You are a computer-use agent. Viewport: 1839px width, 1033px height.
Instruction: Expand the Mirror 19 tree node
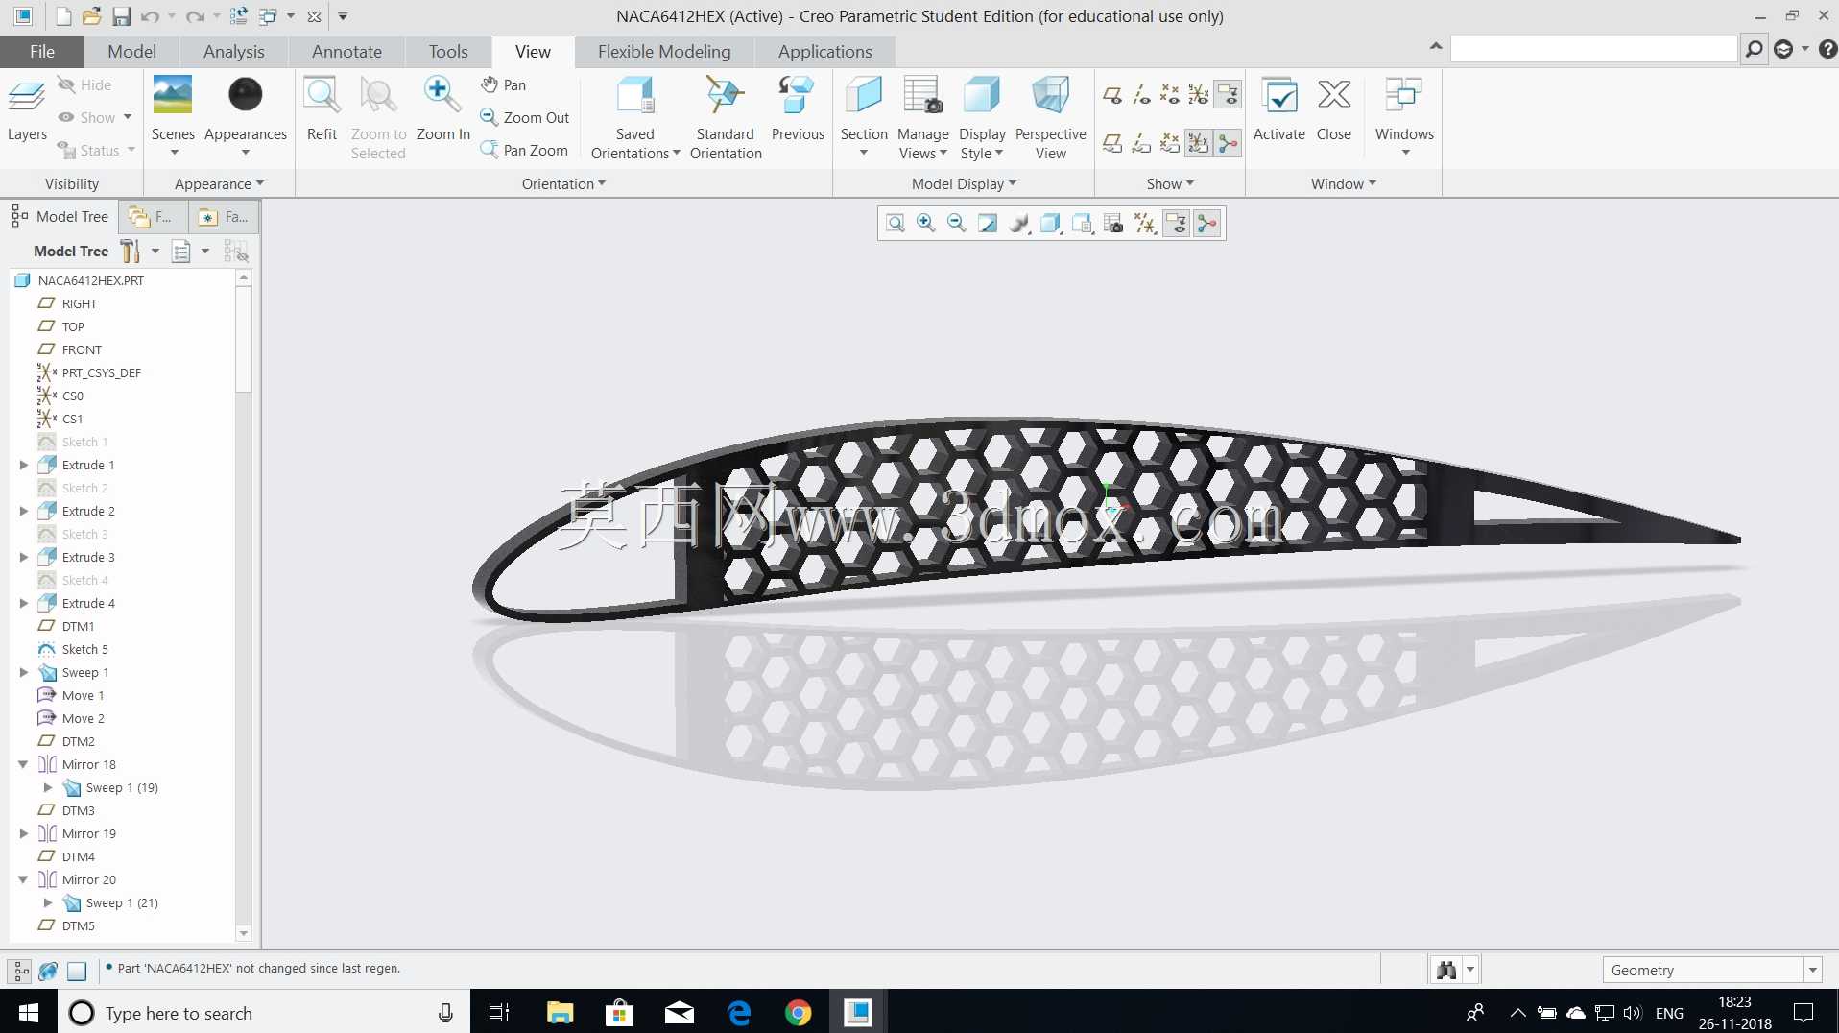pyautogui.click(x=24, y=833)
